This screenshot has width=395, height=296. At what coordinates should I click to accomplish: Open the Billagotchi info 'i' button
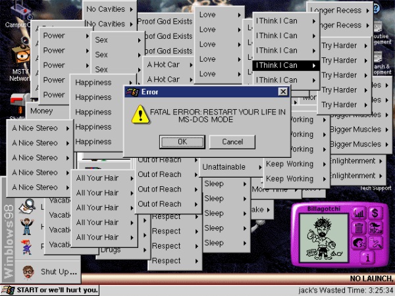coord(367,258)
